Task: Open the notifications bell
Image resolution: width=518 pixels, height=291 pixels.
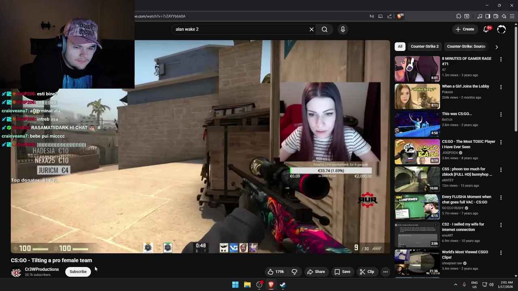Action: tap(487, 29)
